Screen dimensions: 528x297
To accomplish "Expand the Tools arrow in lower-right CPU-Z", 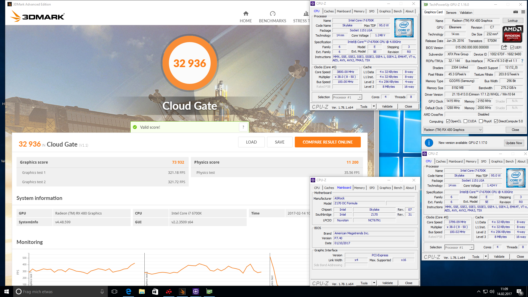I will 486,257.
